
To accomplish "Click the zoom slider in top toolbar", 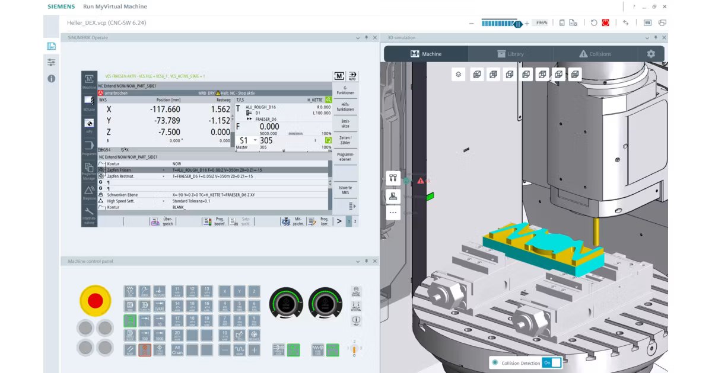I will tap(501, 22).
